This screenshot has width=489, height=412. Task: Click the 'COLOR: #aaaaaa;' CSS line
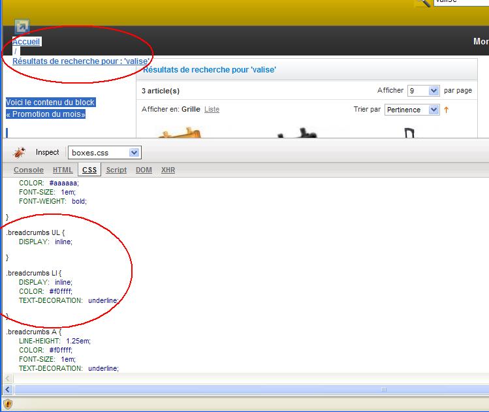point(49,183)
